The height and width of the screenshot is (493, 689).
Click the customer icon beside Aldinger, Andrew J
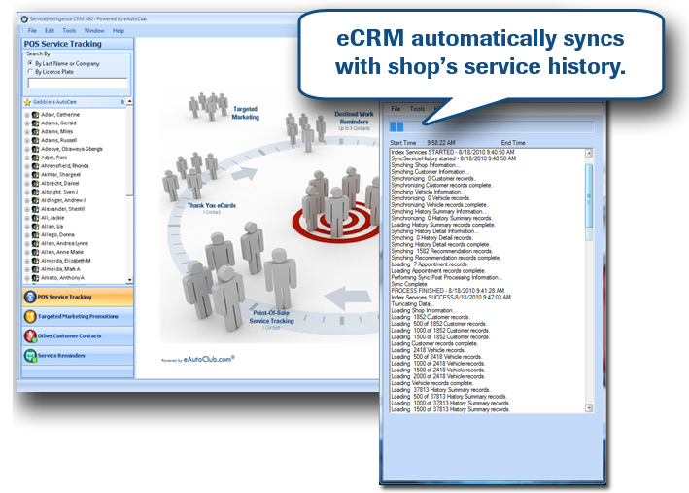click(36, 200)
